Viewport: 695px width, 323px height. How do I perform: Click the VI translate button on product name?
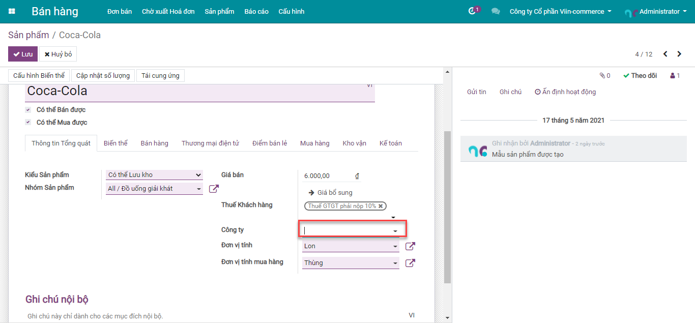[x=369, y=85]
